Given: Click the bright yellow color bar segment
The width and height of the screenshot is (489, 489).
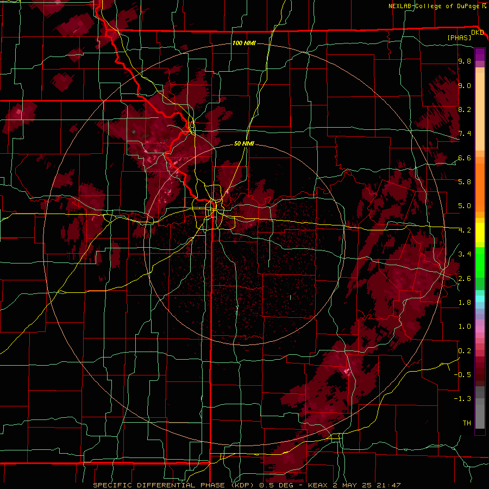Looking at the screenshot, I should [480, 233].
